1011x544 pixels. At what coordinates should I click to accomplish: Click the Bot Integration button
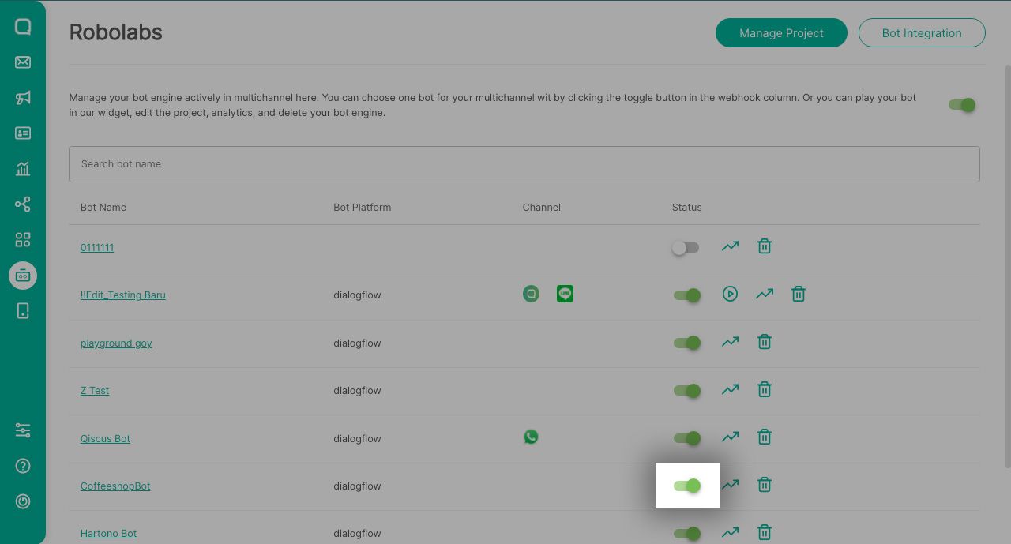[922, 33]
